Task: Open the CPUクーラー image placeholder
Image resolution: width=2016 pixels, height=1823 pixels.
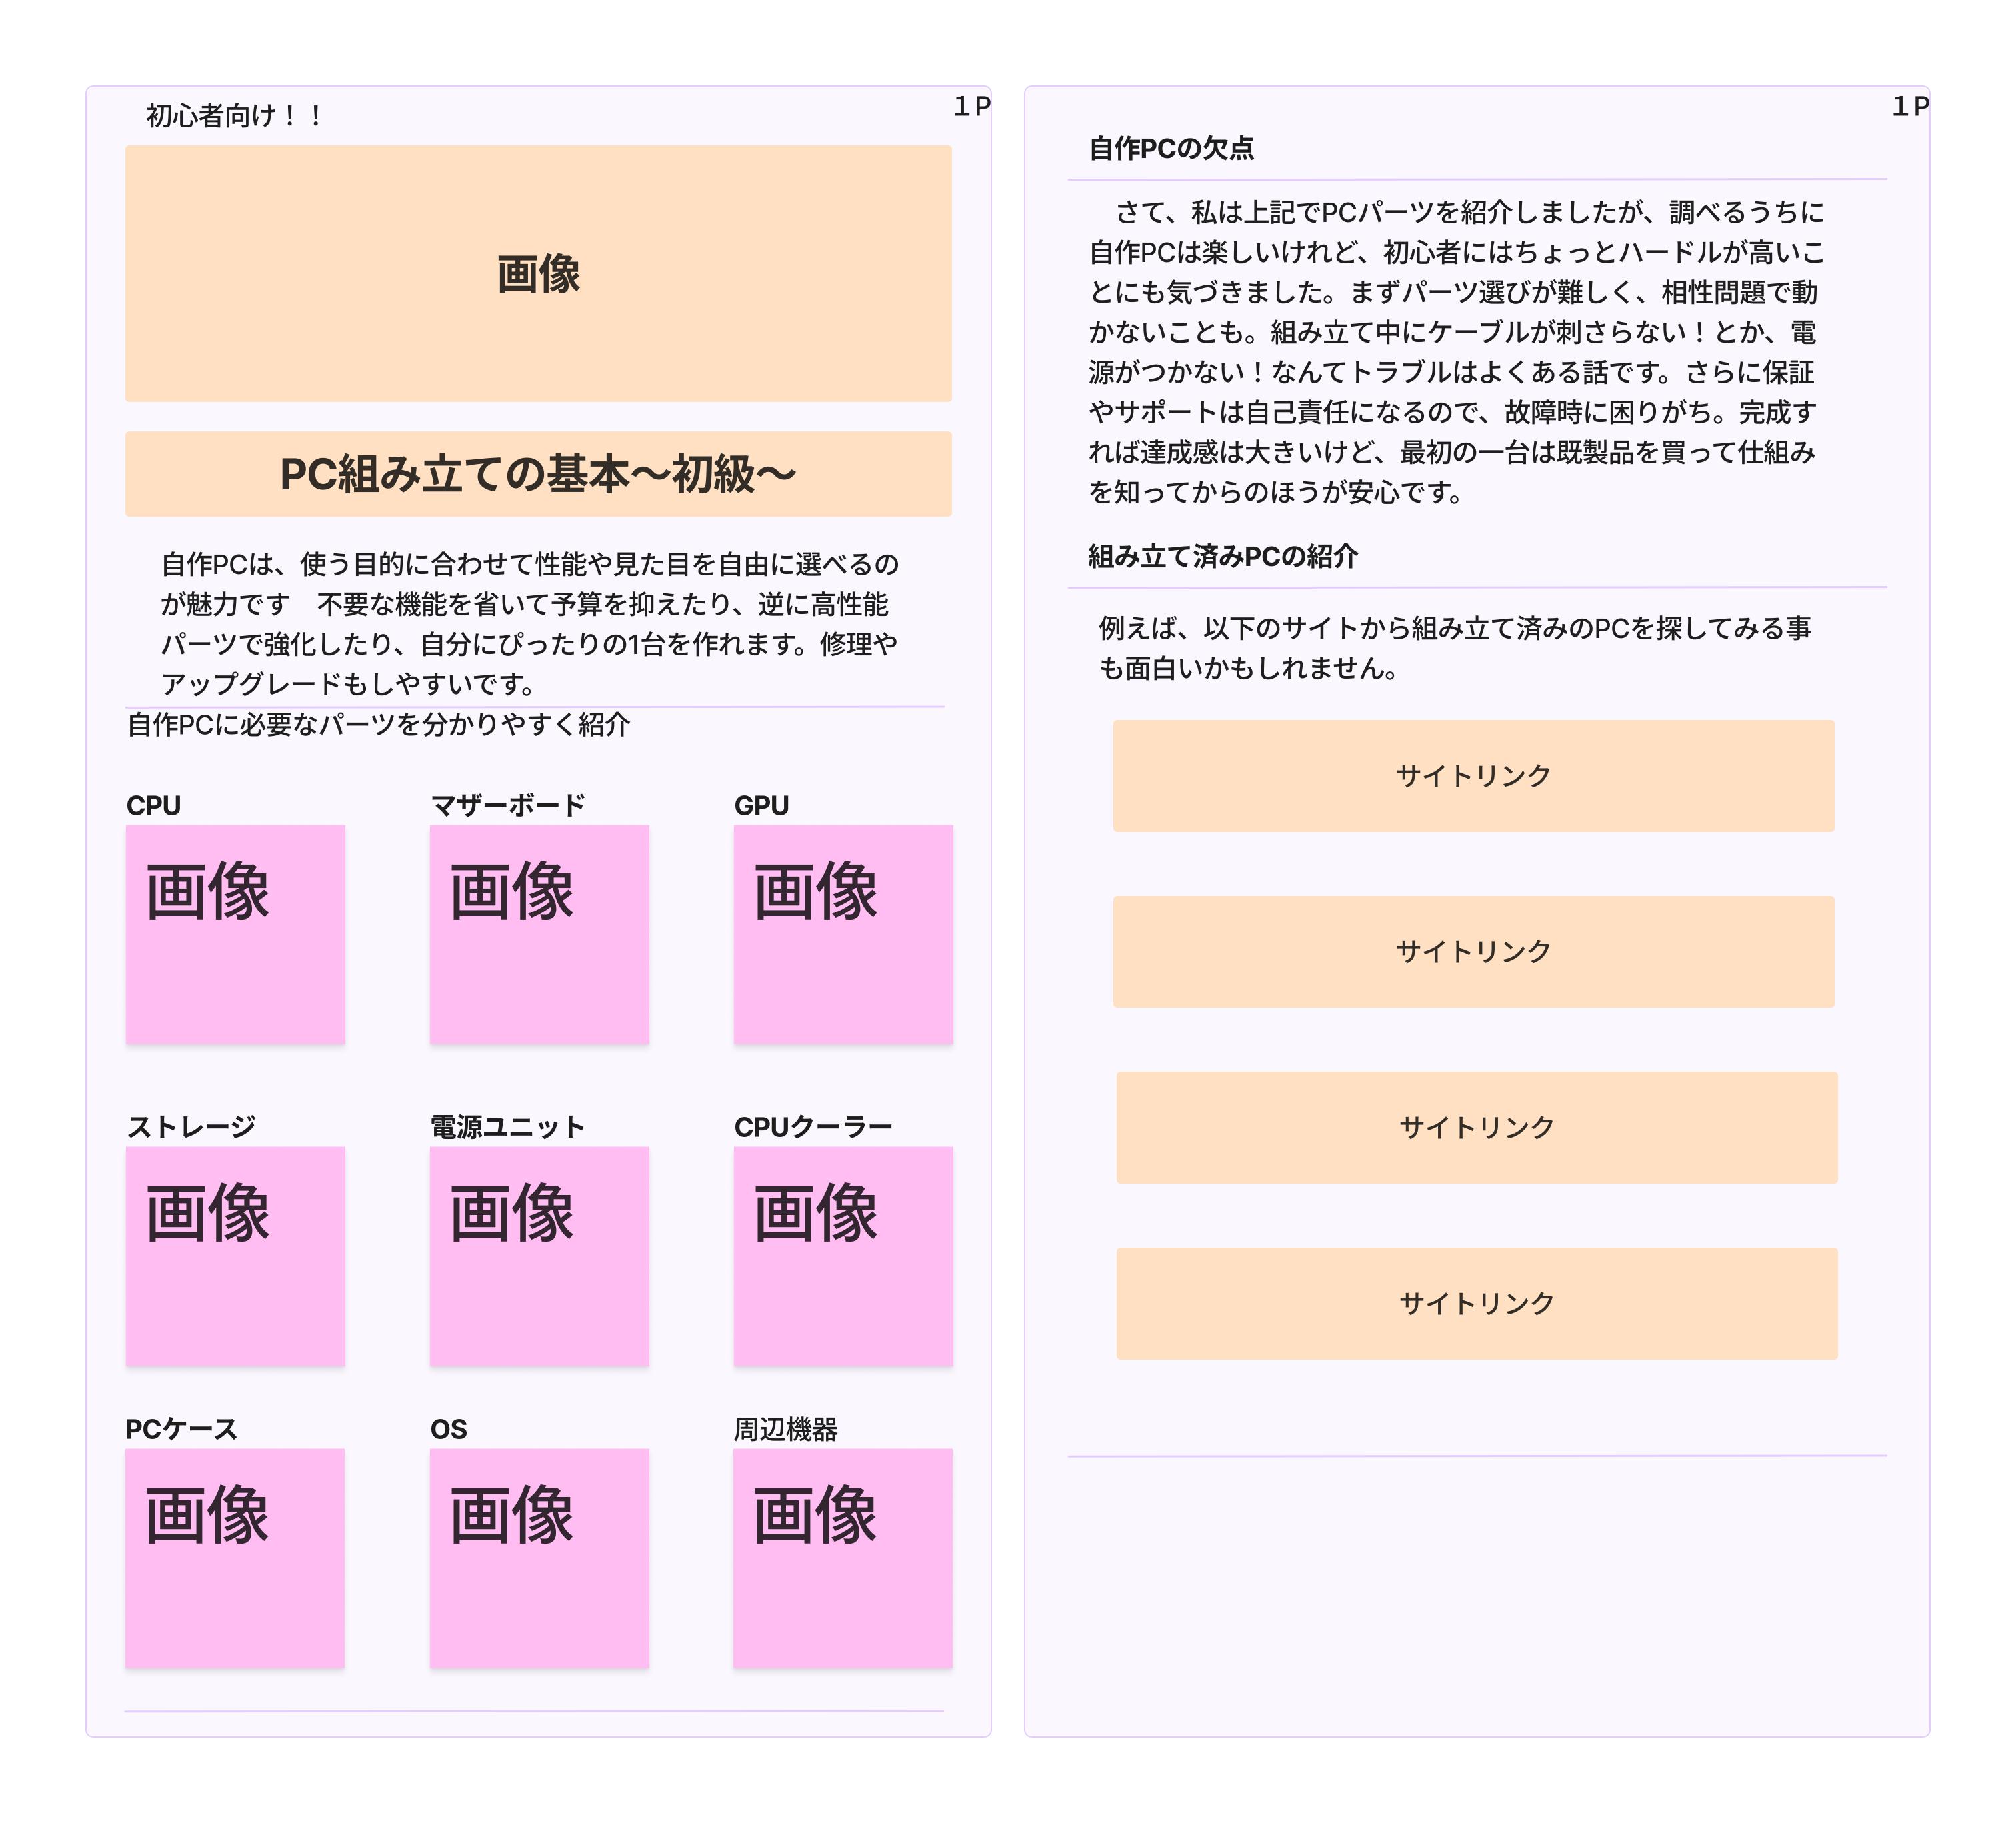Action: pyautogui.click(x=843, y=1256)
